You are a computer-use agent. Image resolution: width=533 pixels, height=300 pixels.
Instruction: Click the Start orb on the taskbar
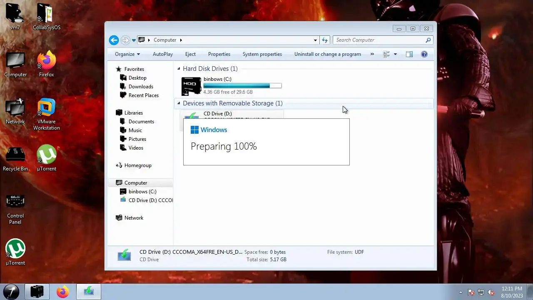(11, 292)
